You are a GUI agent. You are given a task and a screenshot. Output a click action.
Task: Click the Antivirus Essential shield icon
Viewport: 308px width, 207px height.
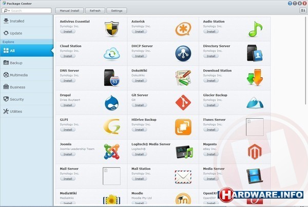point(111,29)
